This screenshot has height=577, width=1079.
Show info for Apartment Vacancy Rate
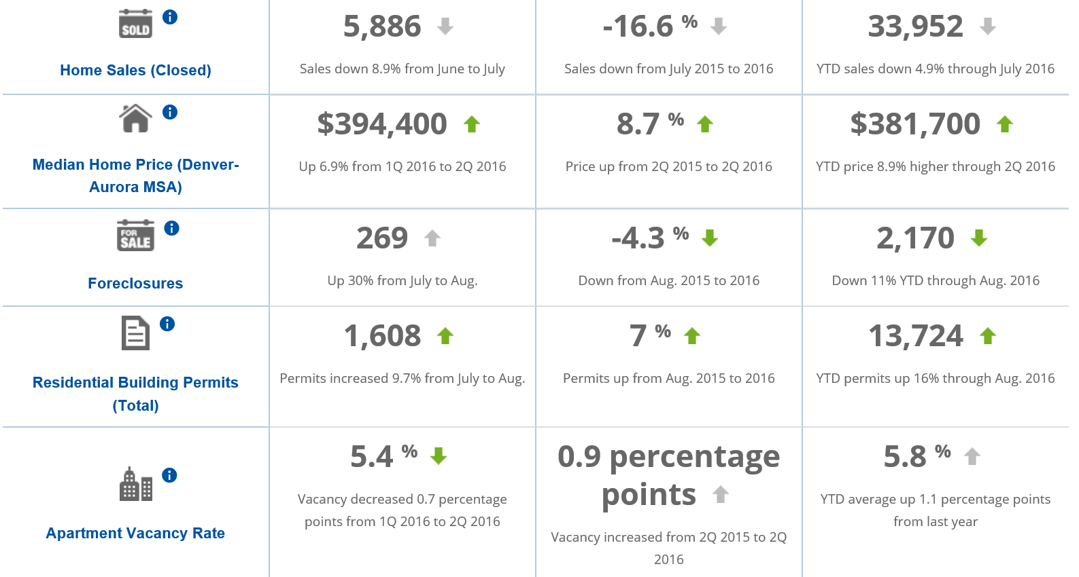pos(169,475)
